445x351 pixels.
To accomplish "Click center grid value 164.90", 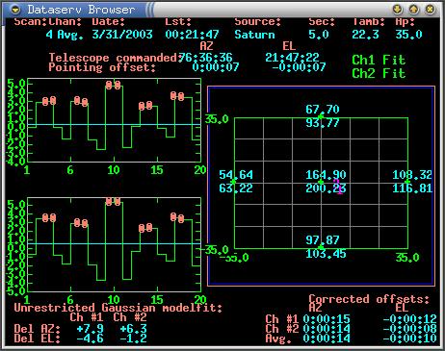I will [x=326, y=175].
